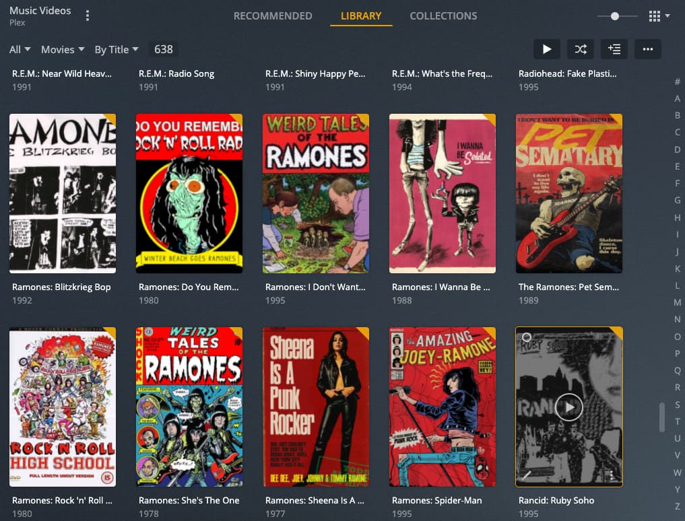Click Radiohead: Fake Plastic Trees title

(x=568, y=74)
